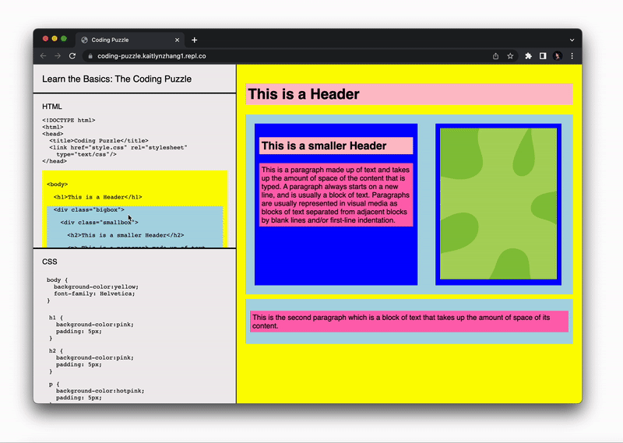This screenshot has width=623, height=443.
Task: Click the body tag in the HTML code
Action: (x=57, y=185)
